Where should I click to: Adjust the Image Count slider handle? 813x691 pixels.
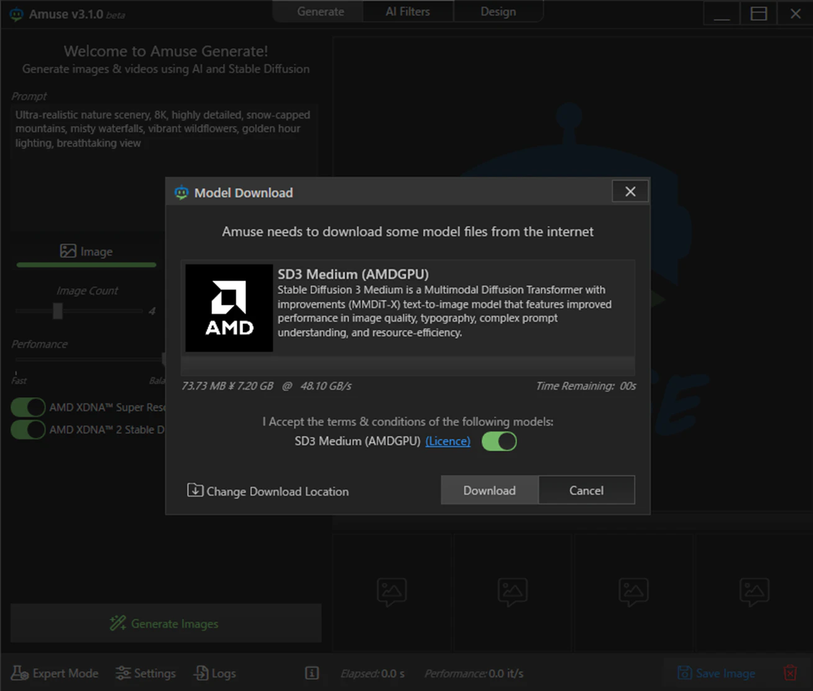(x=58, y=311)
